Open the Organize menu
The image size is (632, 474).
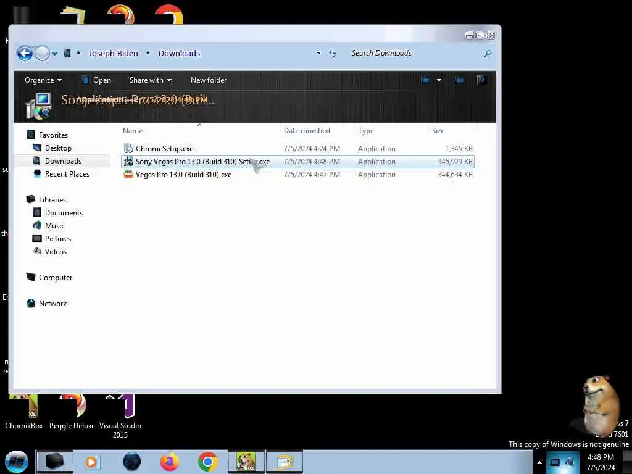pyautogui.click(x=43, y=80)
